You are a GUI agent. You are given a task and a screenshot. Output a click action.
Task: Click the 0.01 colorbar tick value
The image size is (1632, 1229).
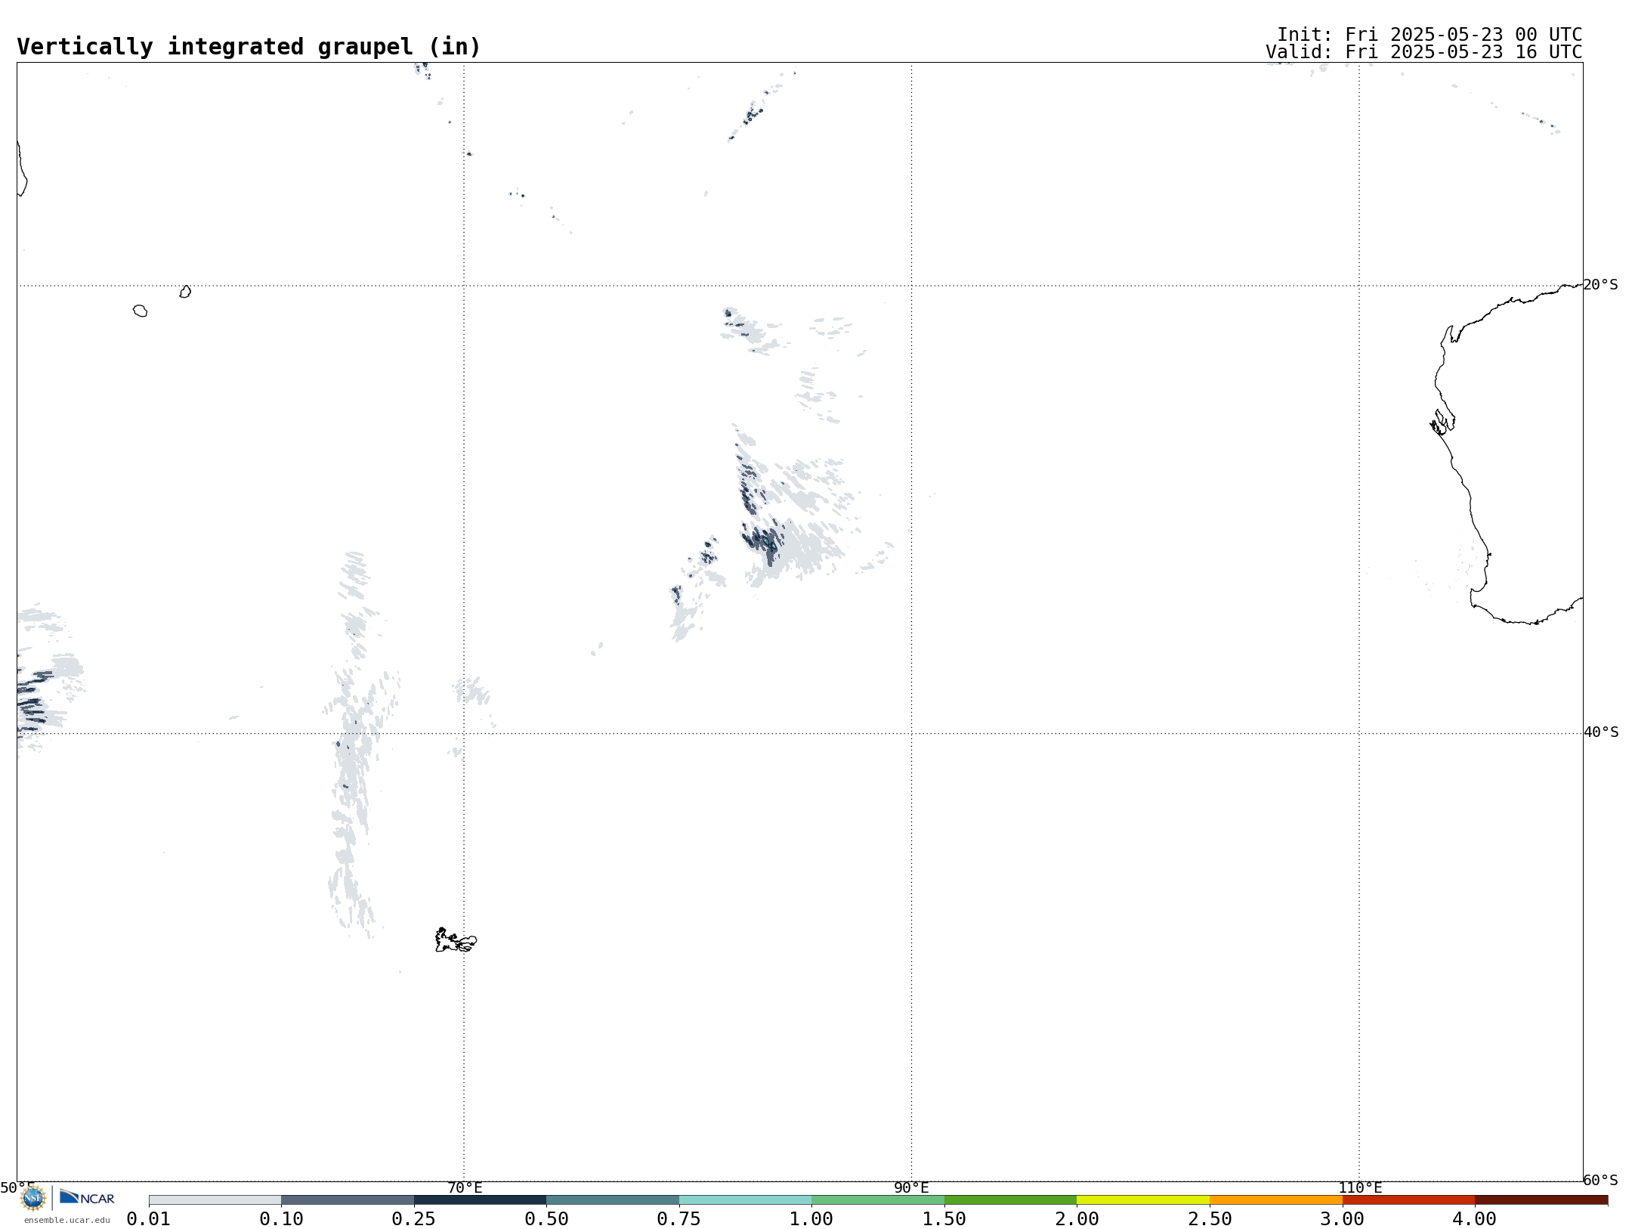pos(149,1219)
